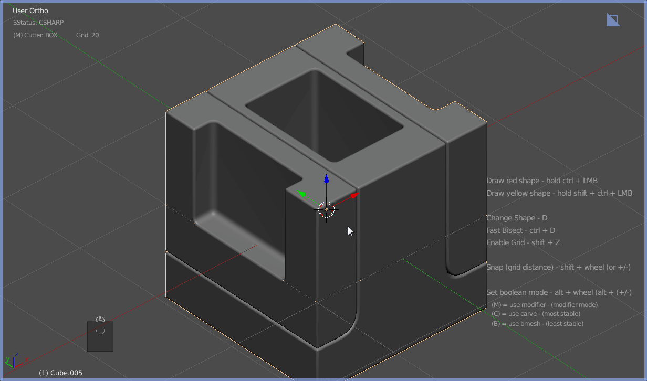The height and width of the screenshot is (381, 647).
Task: Click the mouse outline icon at bottom left
Action: [x=100, y=326]
